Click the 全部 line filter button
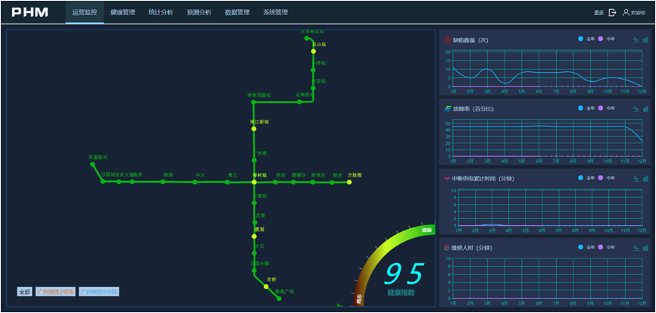The image size is (656, 313). 25,292
